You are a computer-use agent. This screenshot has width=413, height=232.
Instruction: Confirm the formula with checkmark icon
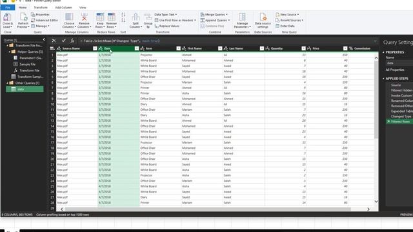coord(63,41)
